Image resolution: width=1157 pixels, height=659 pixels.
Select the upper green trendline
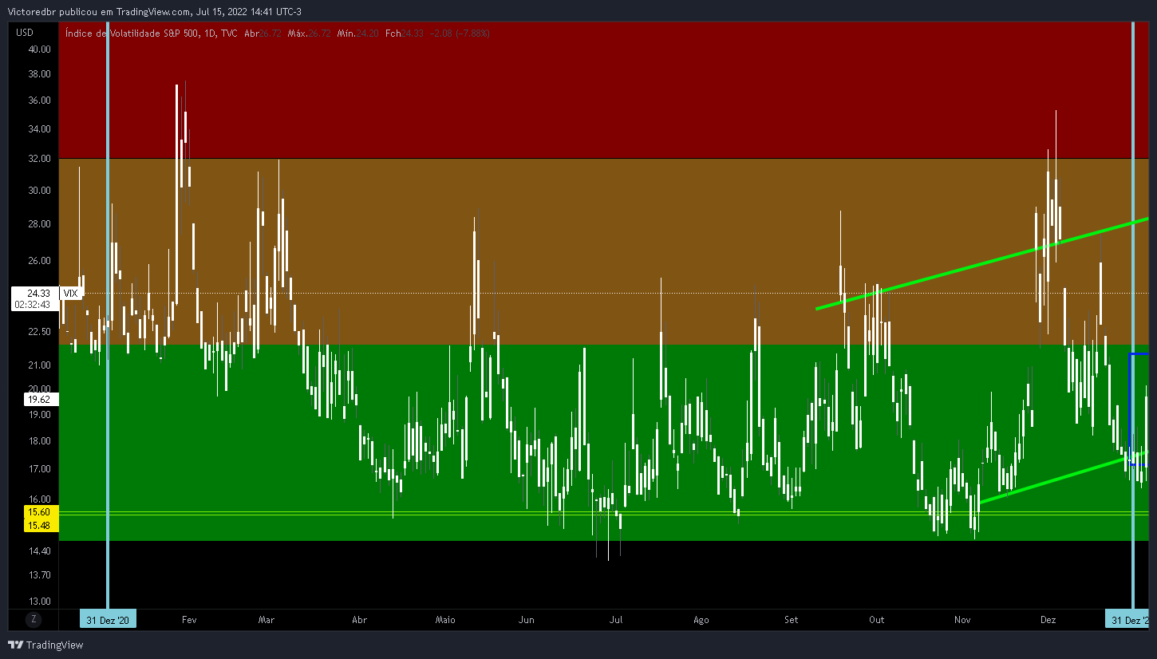click(981, 263)
